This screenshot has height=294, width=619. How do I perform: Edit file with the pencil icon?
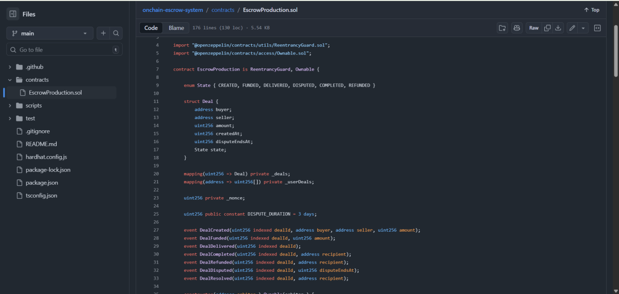pyautogui.click(x=572, y=28)
